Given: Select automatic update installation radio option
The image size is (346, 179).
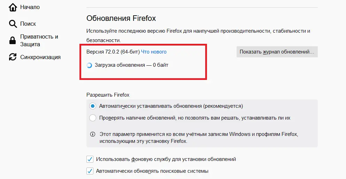Looking at the screenshot, I should click(x=93, y=106).
